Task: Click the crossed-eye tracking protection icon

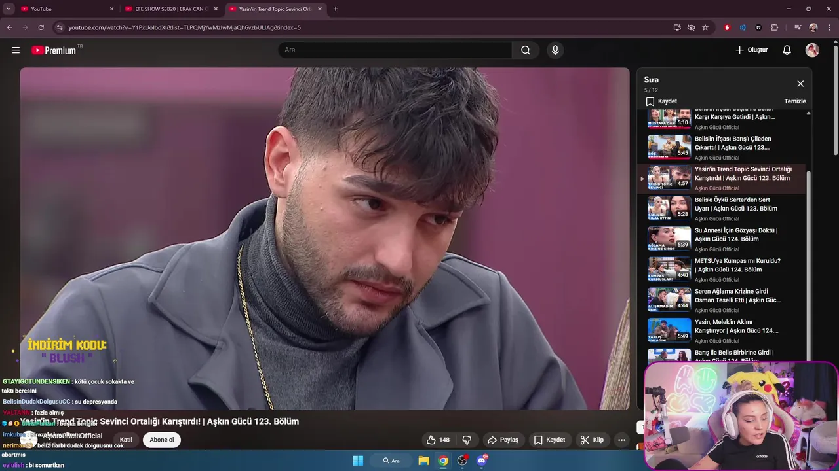Action: point(691,27)
